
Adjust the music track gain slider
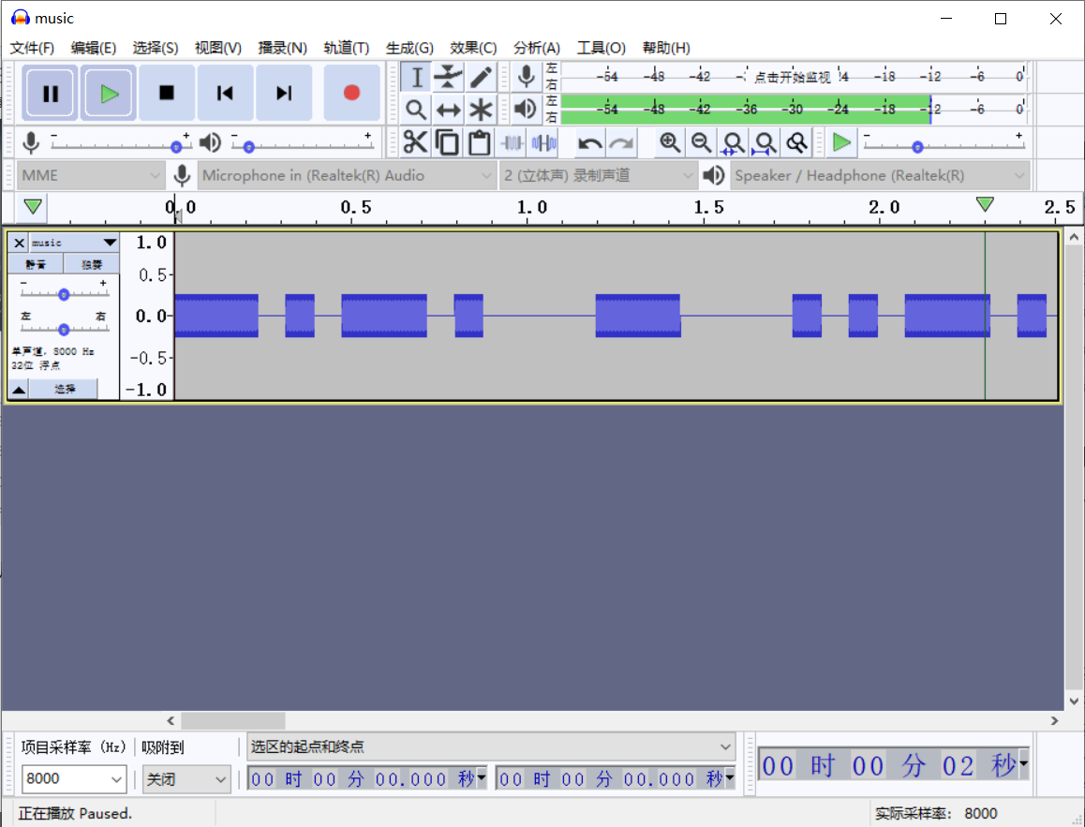point(64,294)
